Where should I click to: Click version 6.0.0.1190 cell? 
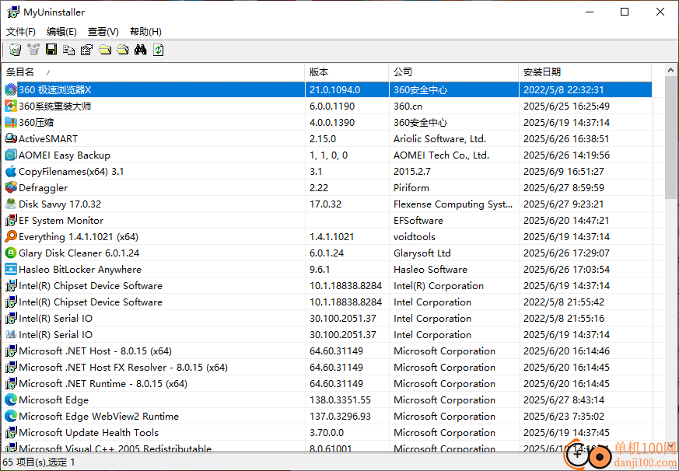point(332,106)
